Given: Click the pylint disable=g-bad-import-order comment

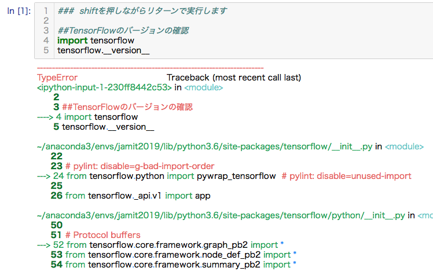Looking at the screenshot, I should click(x=140, y=166).
